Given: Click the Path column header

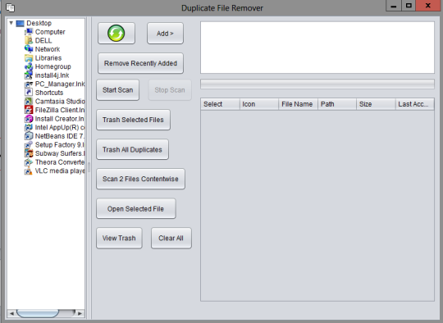Looking at the screenshot, I should 337,104.
